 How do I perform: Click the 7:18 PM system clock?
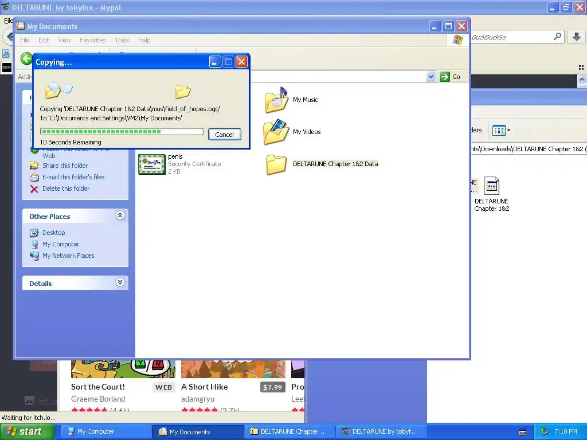pos(565,431)
